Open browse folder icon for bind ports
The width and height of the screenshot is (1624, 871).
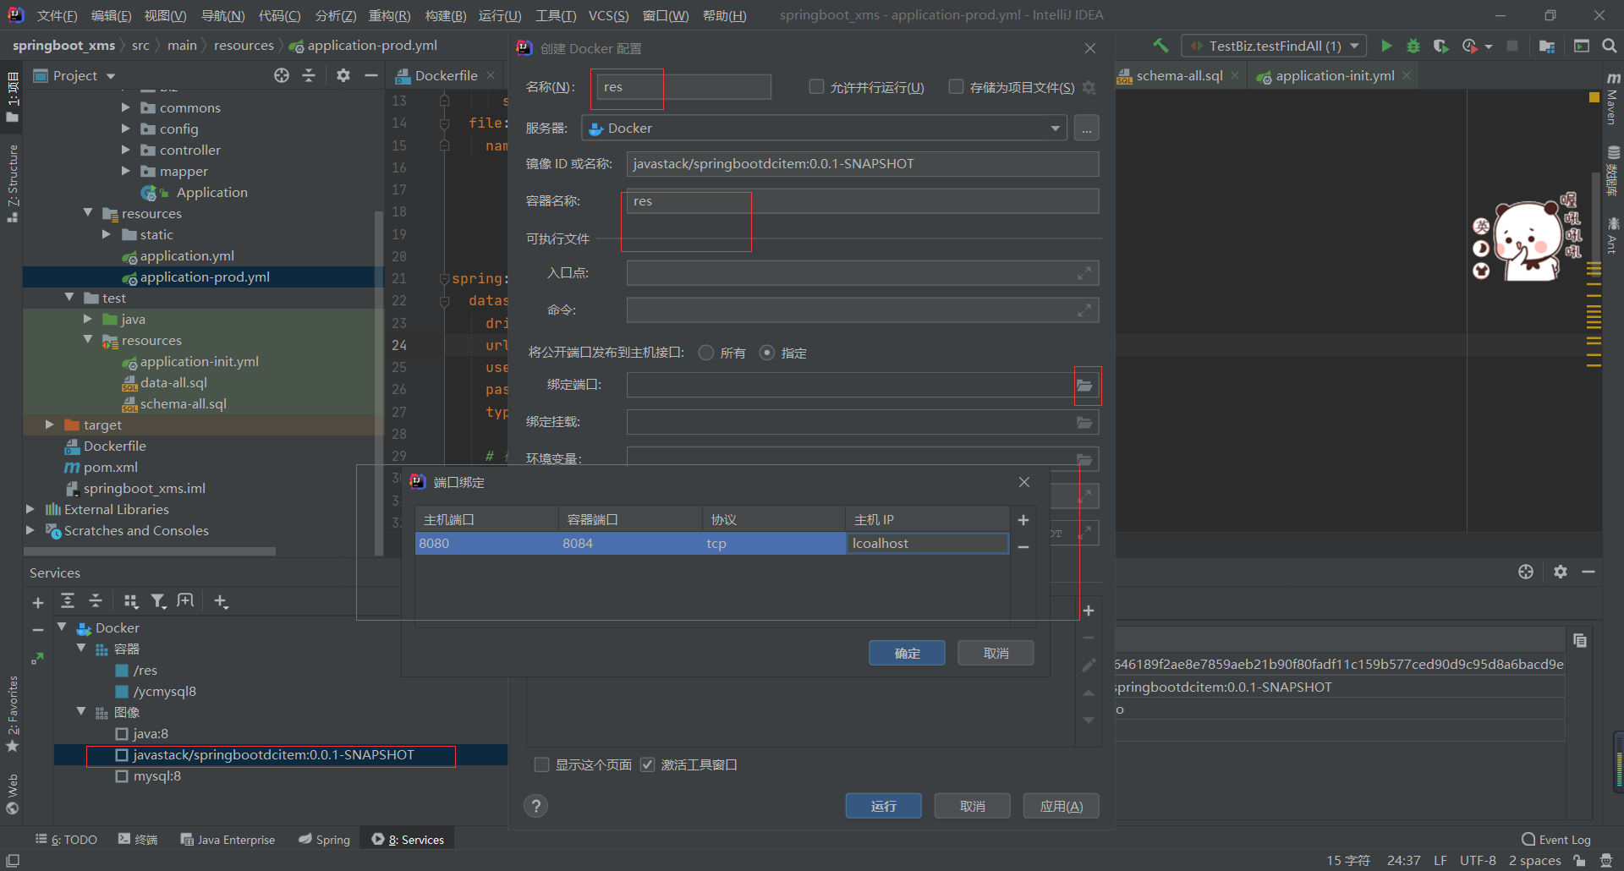coord(1085,386)
